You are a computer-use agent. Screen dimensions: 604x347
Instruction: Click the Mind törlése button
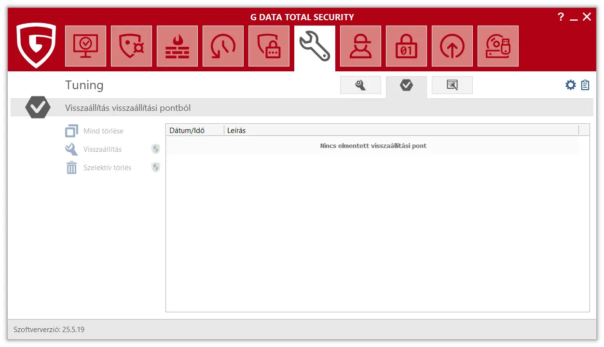(103, 131)
